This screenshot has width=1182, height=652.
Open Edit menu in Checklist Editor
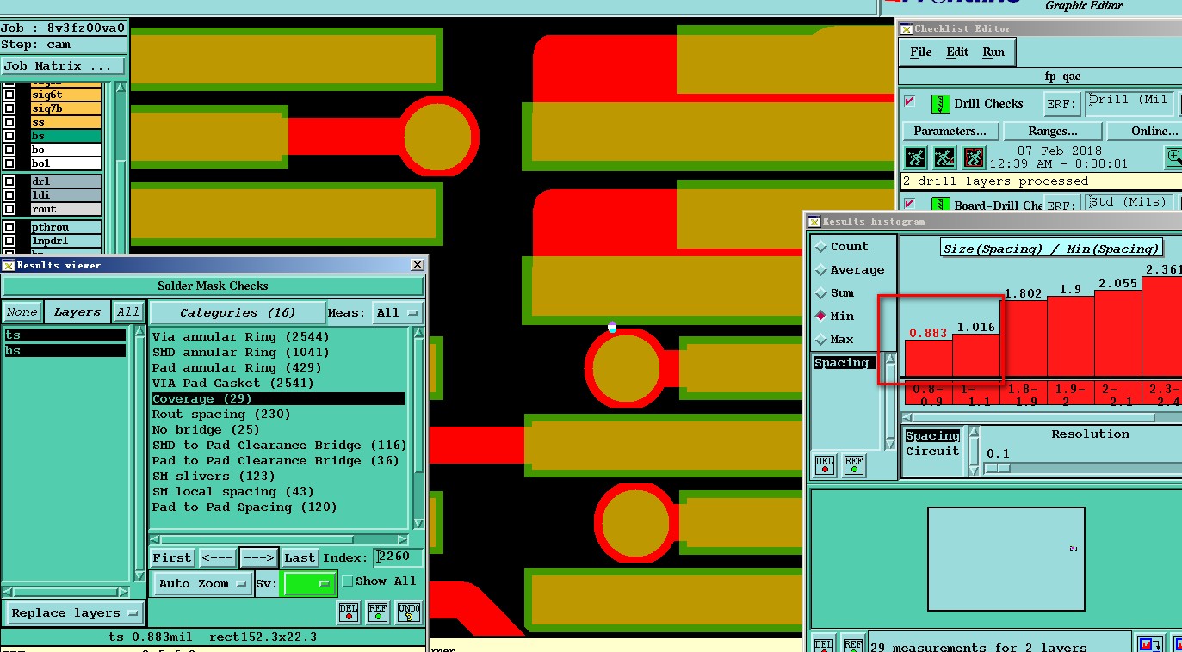click(957, 52)
